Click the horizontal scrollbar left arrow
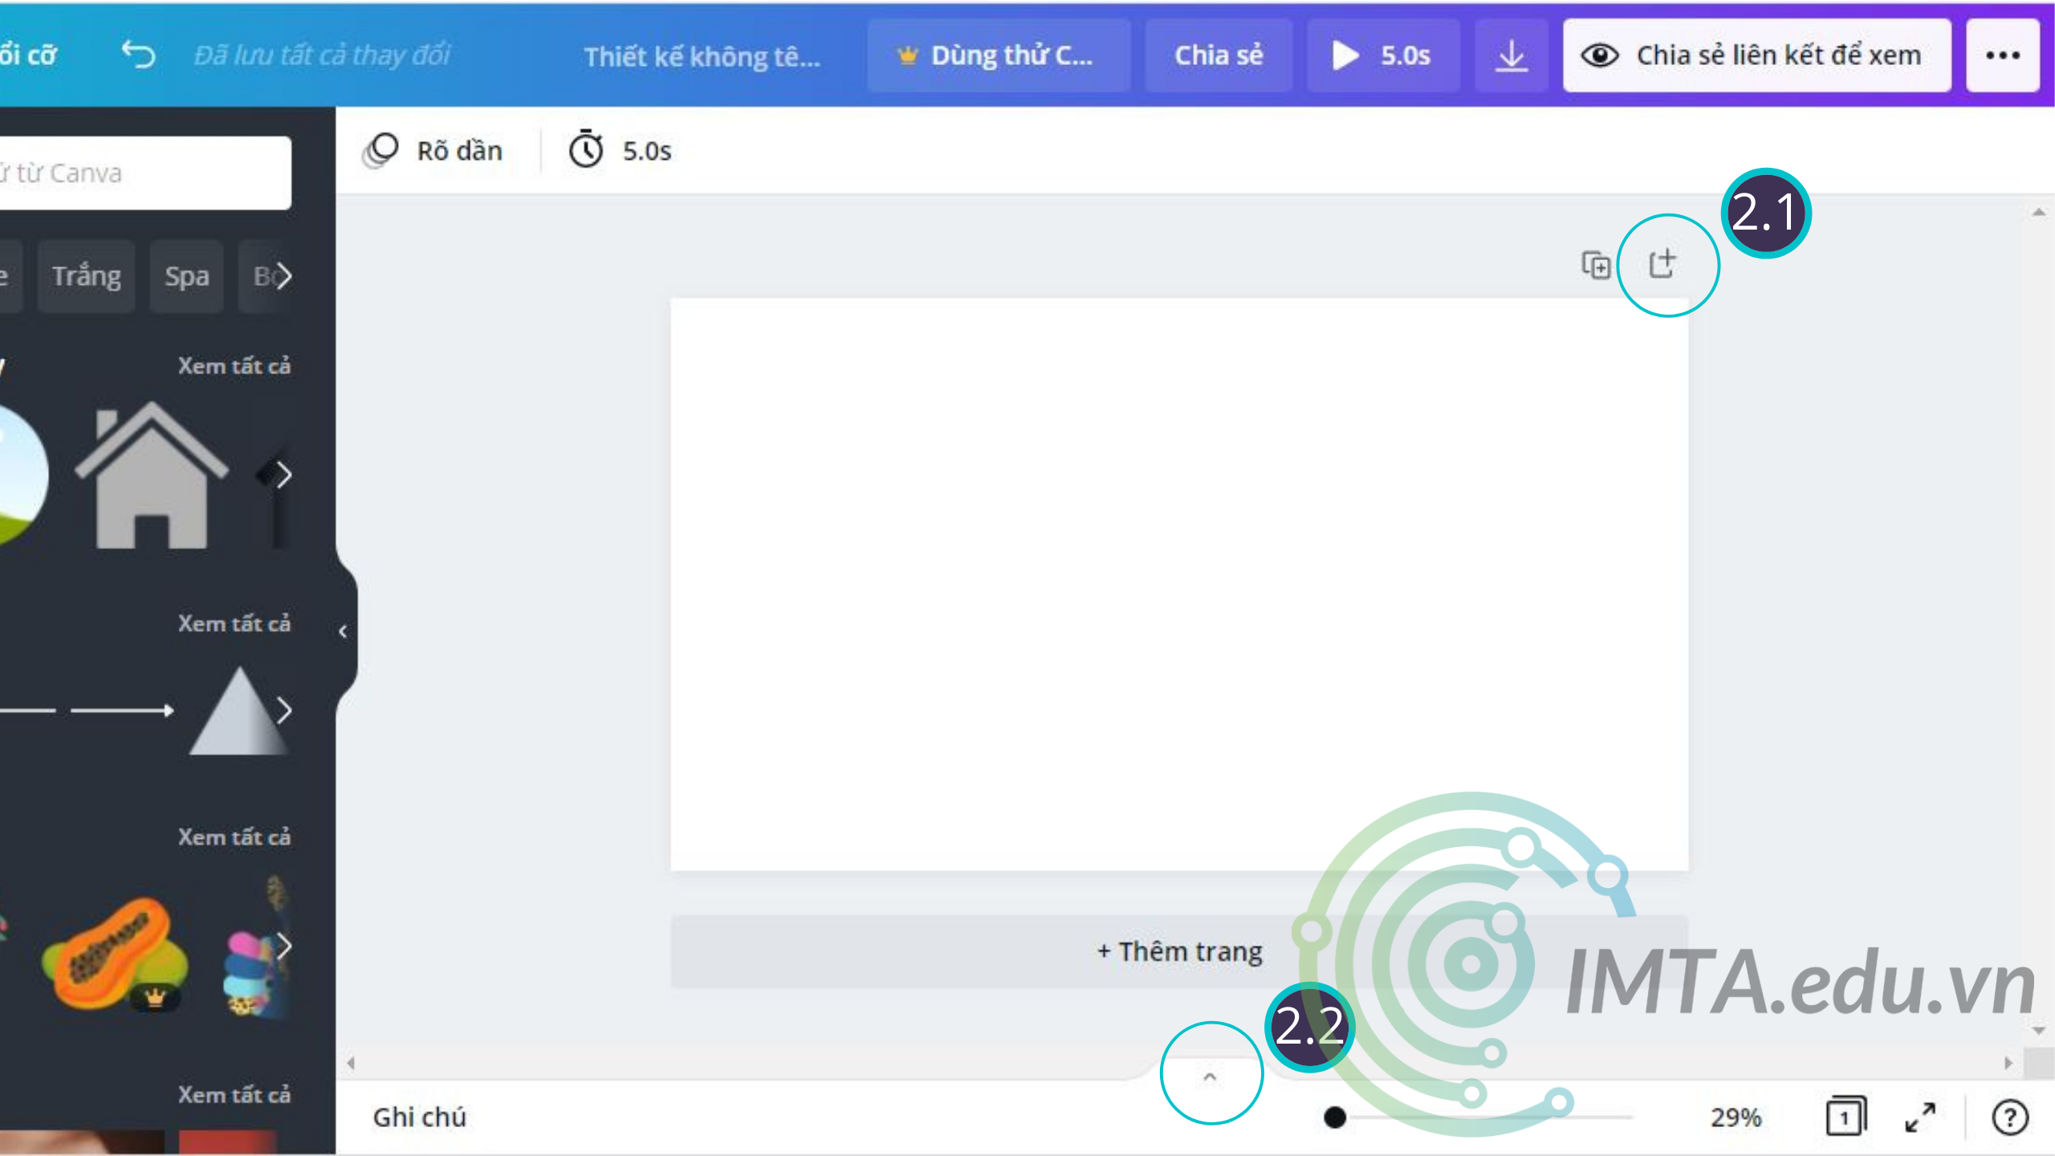The width and height of the screenshot is (2055, 1156). 351,1064
